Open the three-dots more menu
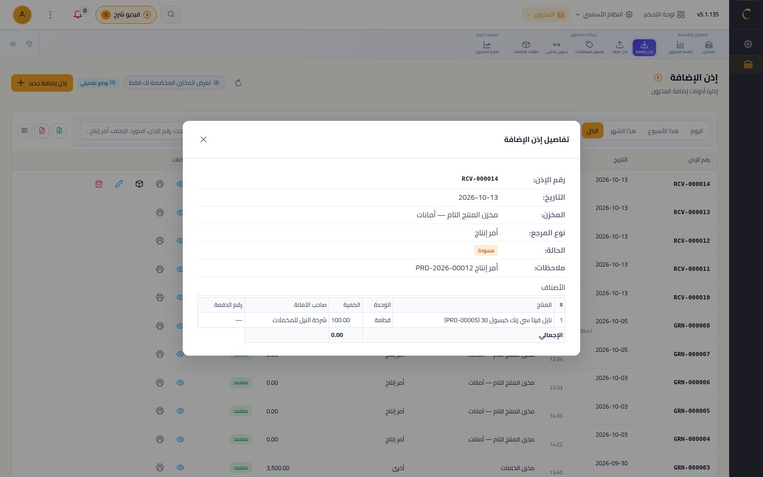 [50, 15]
